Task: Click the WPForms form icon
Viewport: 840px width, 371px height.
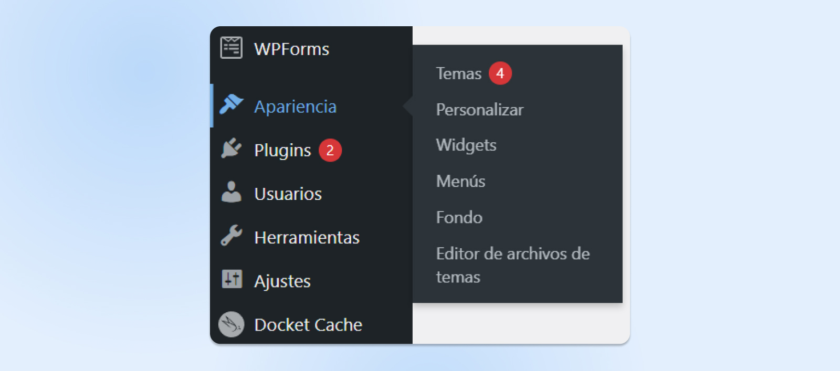Action: [x=231, y=48]
